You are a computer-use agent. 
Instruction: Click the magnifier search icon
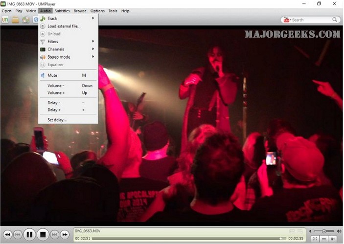point(335,20)
